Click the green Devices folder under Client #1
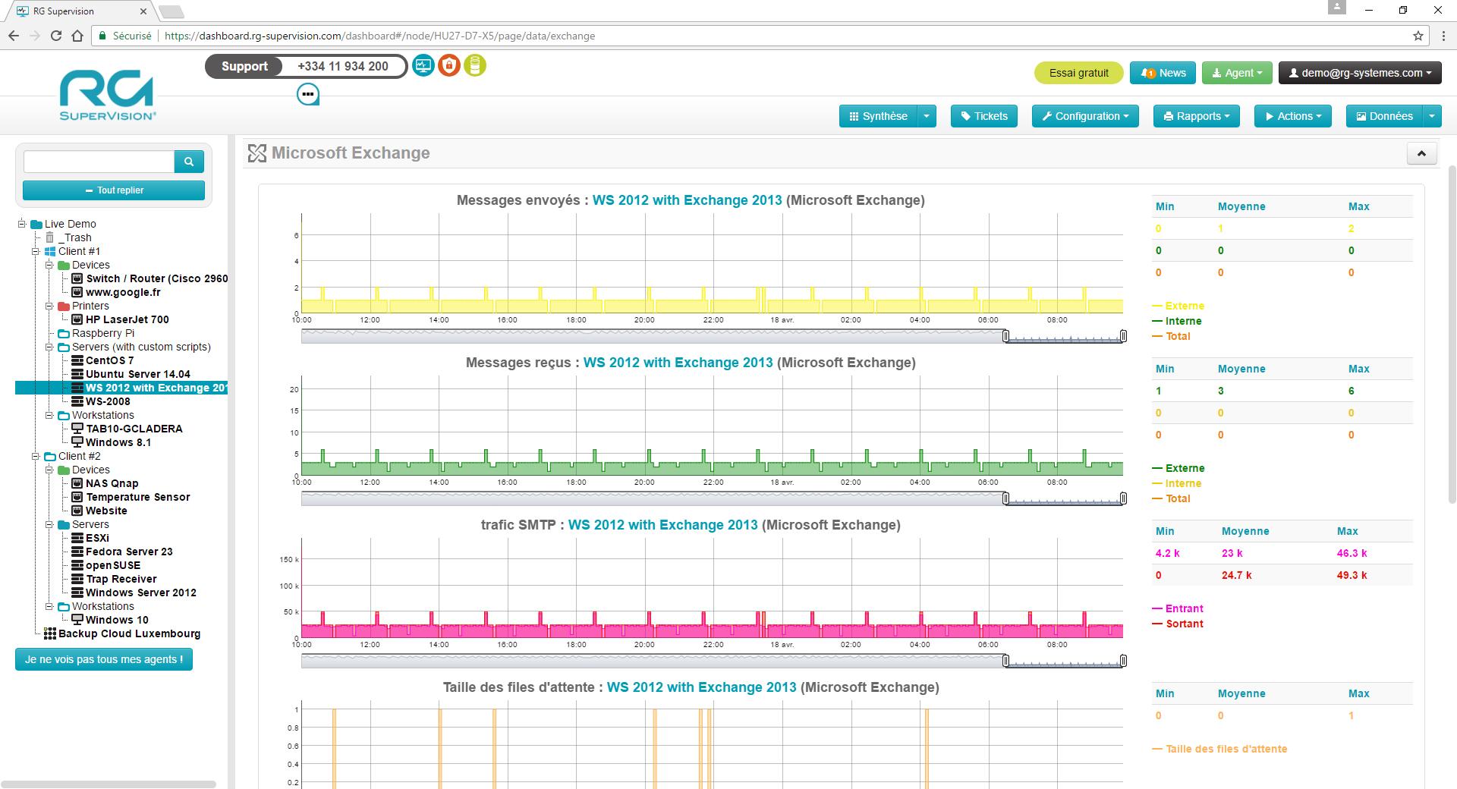 [64, 265]
